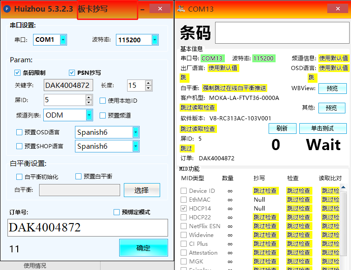Viewport: 351px width, 270px height.
Task: Decrease the 屏ID value with down arrow
Action: pyautogui.click(x=89, y=103)
